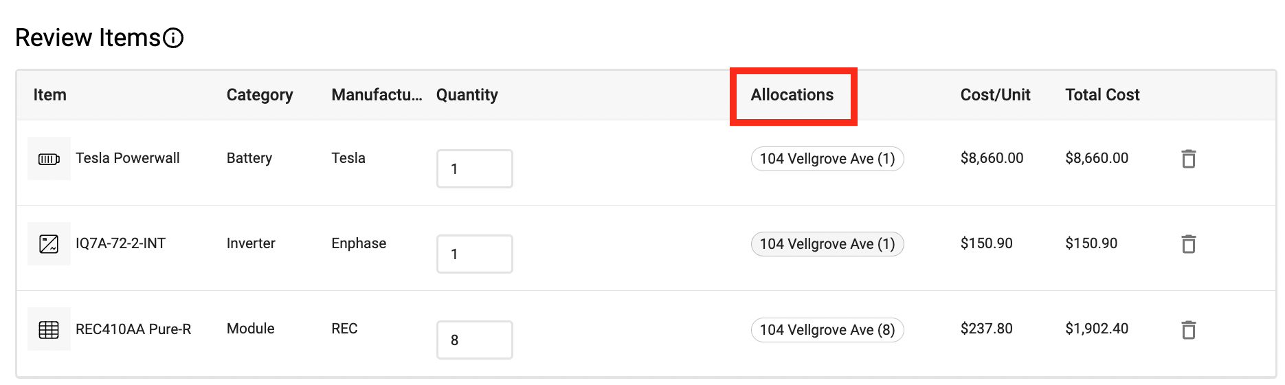Image resolution: width=1285 pixels, height=385 pixels.
Task: Sort by the Item column header
Action: click(50, 95)
